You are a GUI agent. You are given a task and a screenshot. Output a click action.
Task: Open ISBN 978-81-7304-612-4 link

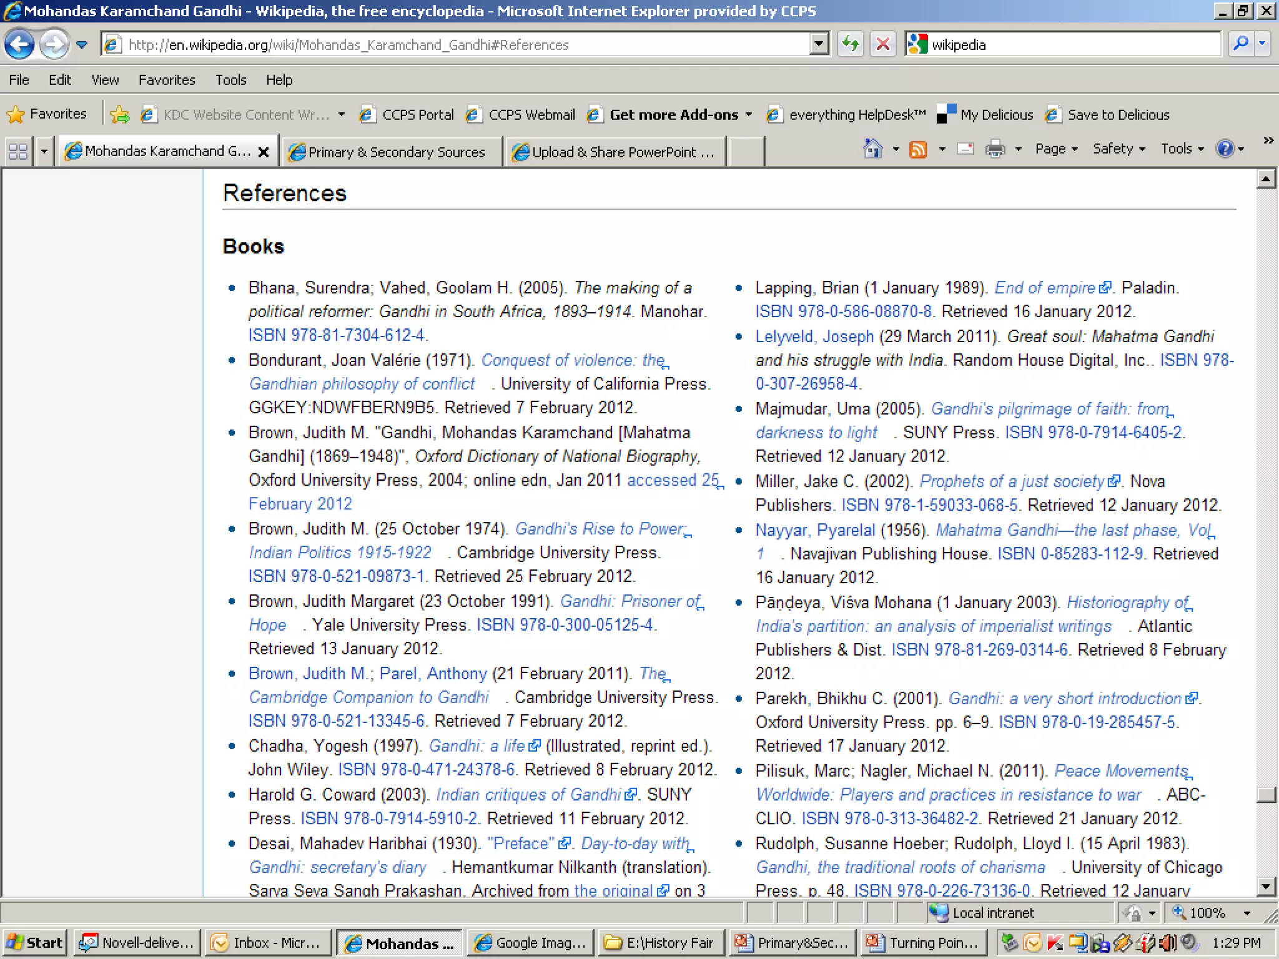pyautogui.click(x=337, y=335)
